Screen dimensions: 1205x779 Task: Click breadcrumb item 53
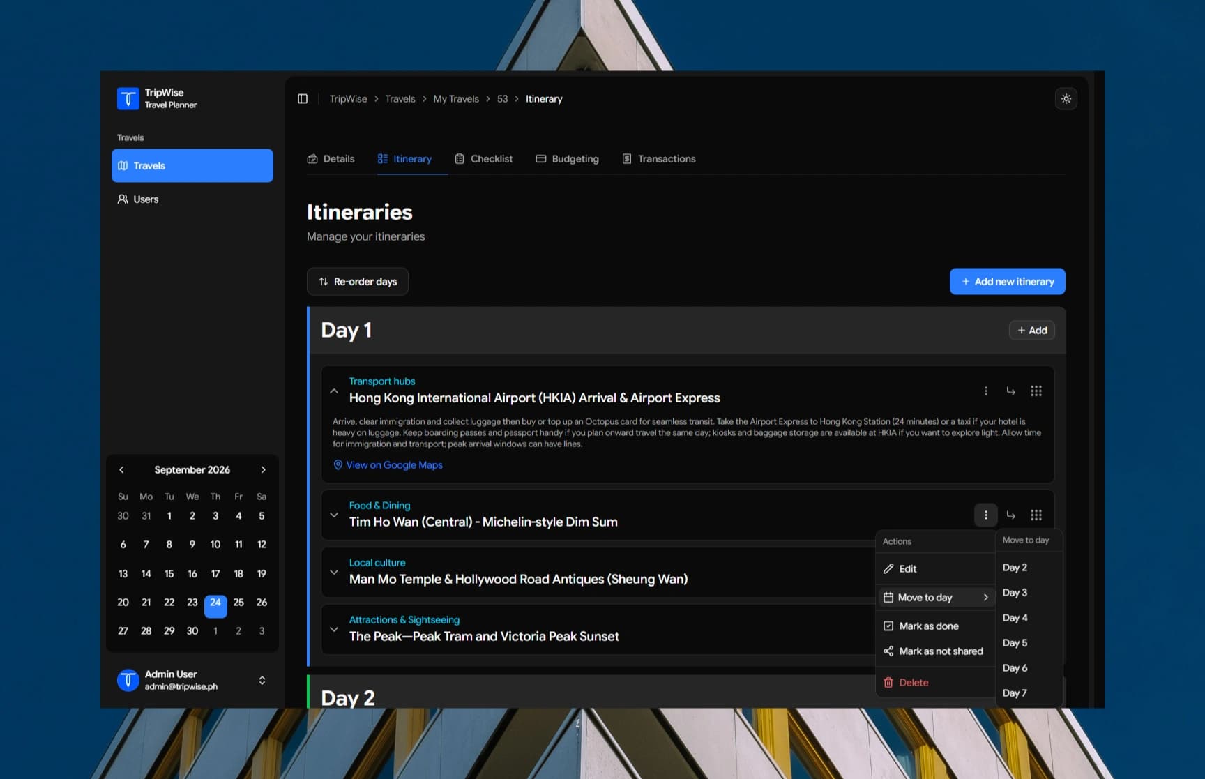click(x=503, y=99)
